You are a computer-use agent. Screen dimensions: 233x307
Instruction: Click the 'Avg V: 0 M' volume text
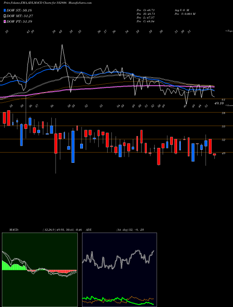pos(182,10)
